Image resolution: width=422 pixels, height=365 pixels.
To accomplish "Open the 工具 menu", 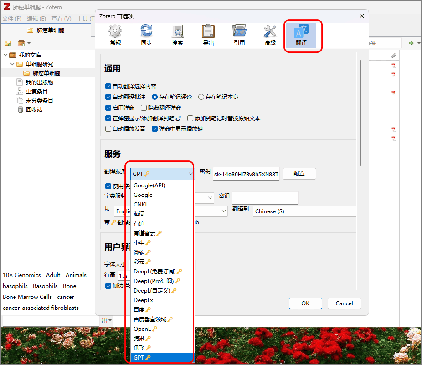I will 82,19.
